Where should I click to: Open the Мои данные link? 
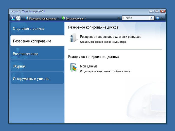tap(89, 66)
